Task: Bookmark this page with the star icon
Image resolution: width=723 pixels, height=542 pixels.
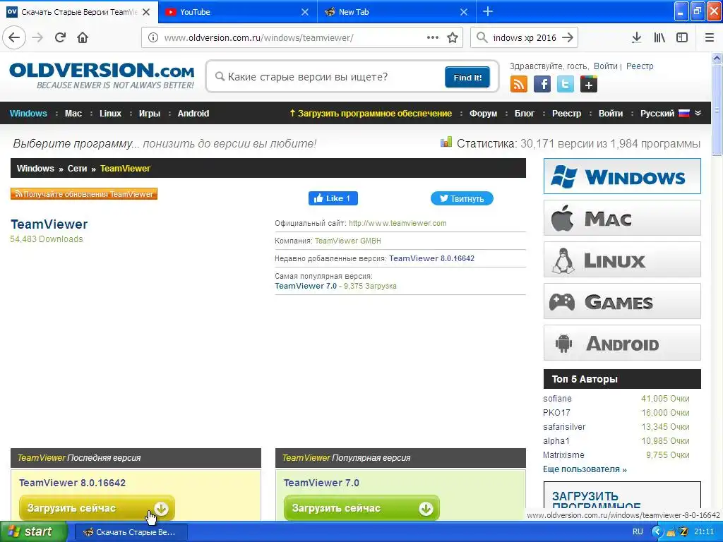Action: point(453,38)
